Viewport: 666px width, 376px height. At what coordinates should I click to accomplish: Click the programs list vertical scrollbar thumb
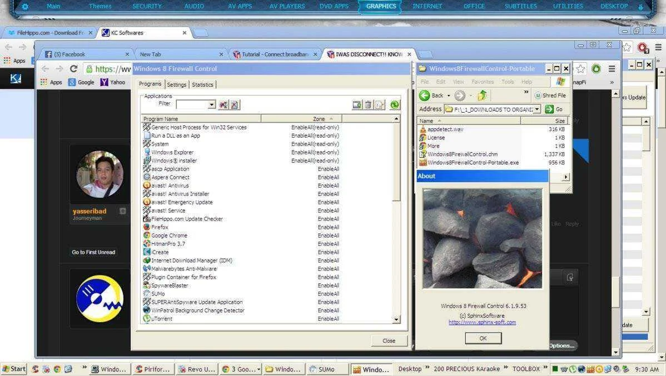click(x=396, y=162)
